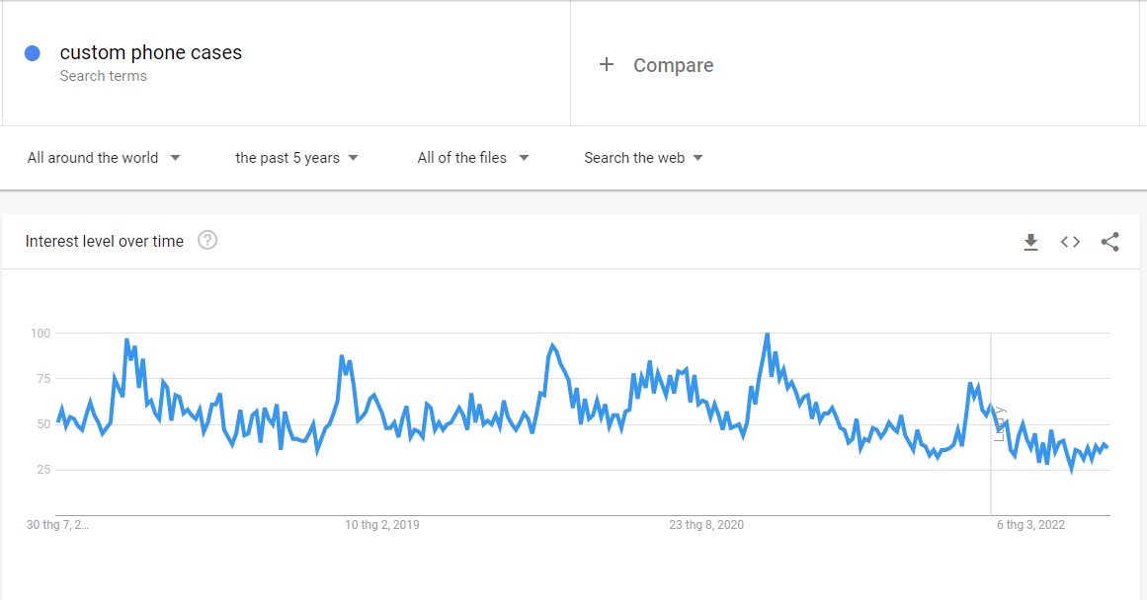Click the "23 thg 8, 2020" axis date
Image resolution: width=1147 pixels, height=600 pixels.
pos(706,525)
